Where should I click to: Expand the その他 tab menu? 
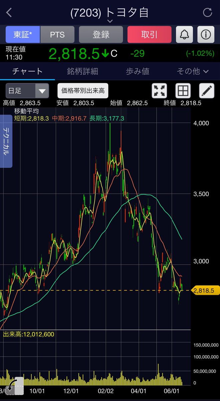click(x=193, y=71)
